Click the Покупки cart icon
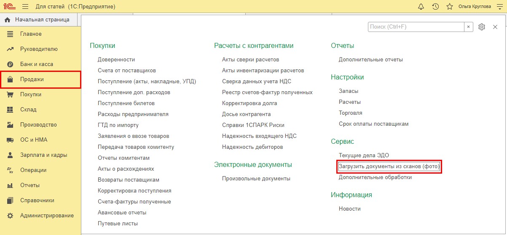507x235 pixels. [x=11, y=95]
